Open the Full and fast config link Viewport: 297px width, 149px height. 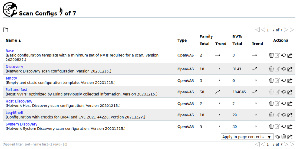pos(16,90)
